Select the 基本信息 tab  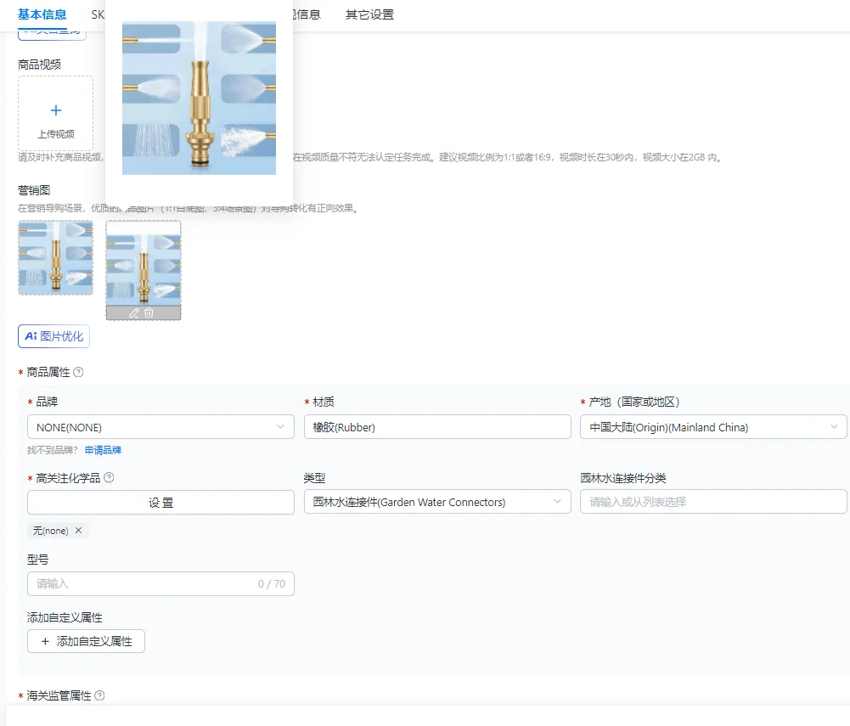42,14
